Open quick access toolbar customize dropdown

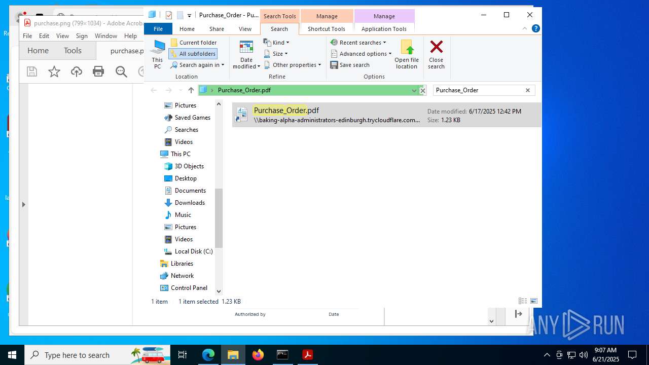pos(189,15)
